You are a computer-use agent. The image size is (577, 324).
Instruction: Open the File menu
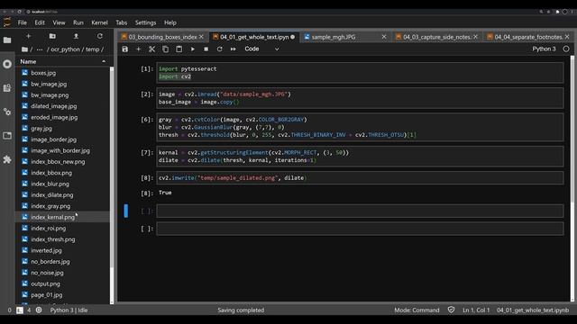point(22,22)
